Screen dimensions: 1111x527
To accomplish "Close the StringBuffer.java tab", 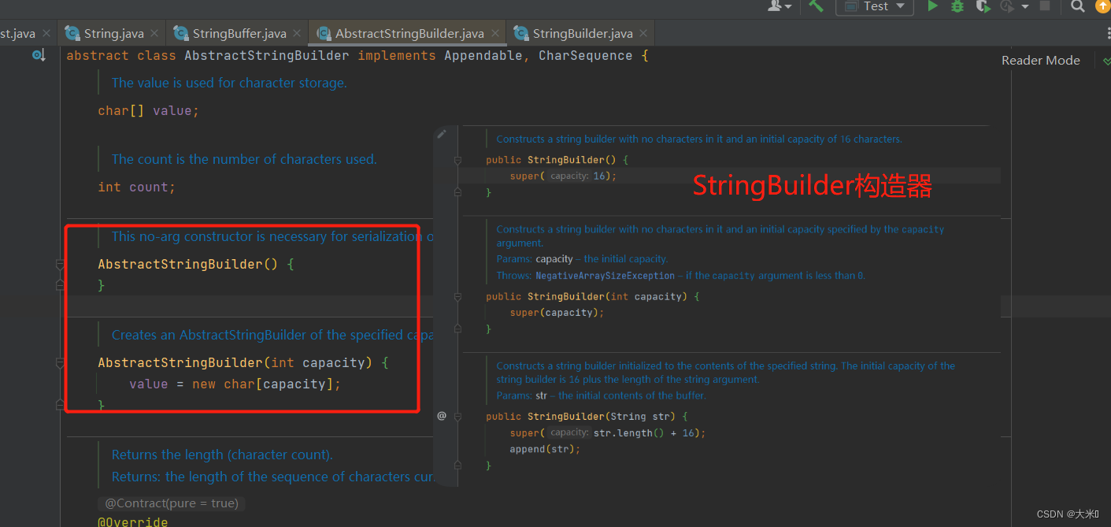I will point(297,33).
